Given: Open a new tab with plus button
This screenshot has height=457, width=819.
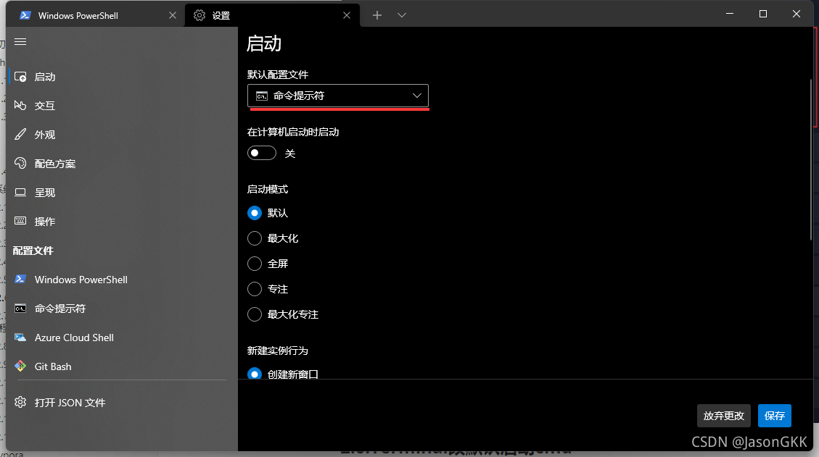Looking at the screenshot, I should click(x=377, y=16).
